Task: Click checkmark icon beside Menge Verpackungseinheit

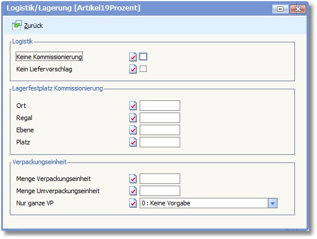Action: (133, 179)
